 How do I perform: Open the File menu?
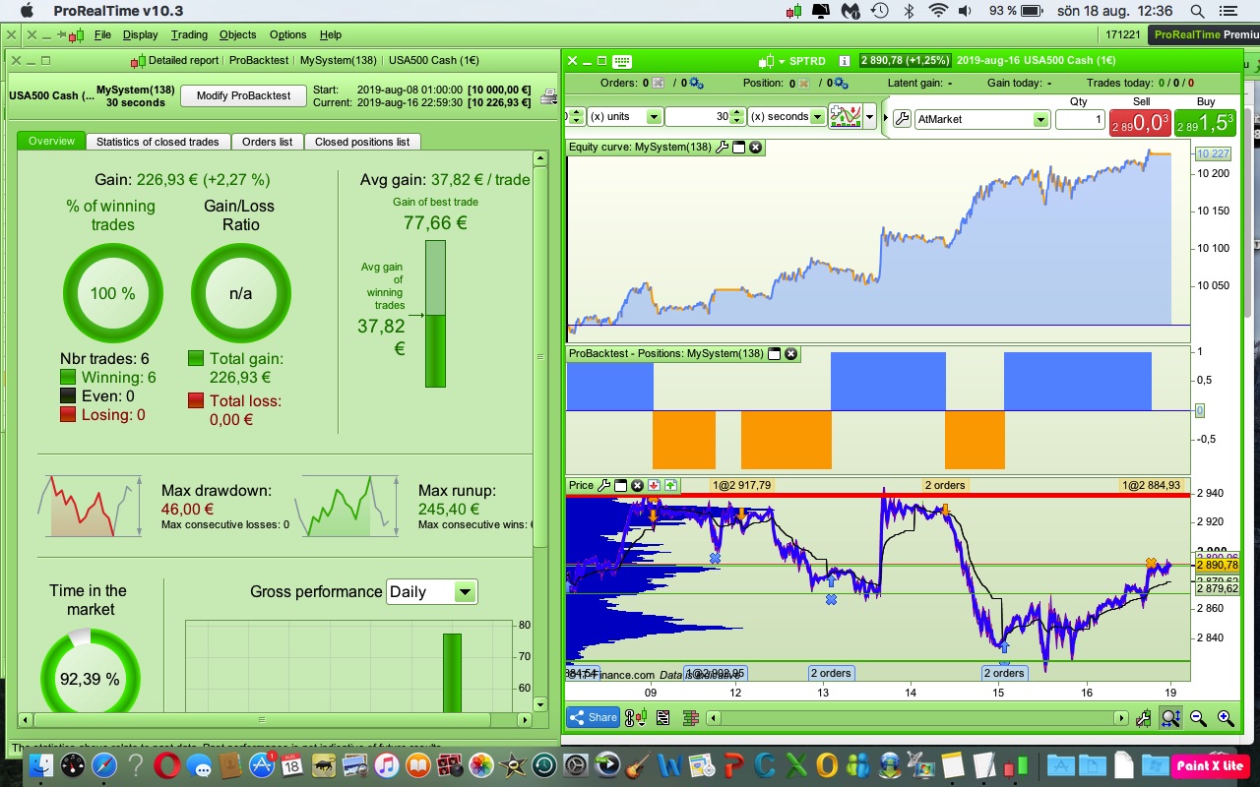[x=102, y=34]
